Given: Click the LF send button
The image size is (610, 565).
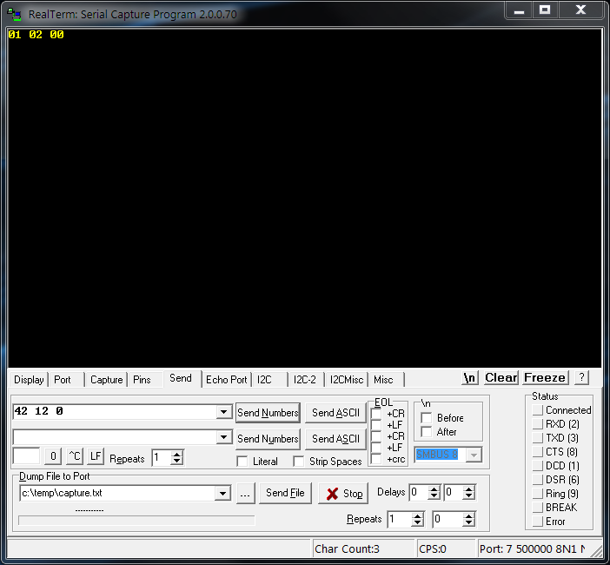Looking at the screenshot, I should [96, 456].
